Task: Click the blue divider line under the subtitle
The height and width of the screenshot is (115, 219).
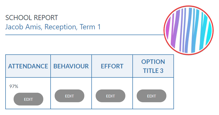Action: click(85, 35)
